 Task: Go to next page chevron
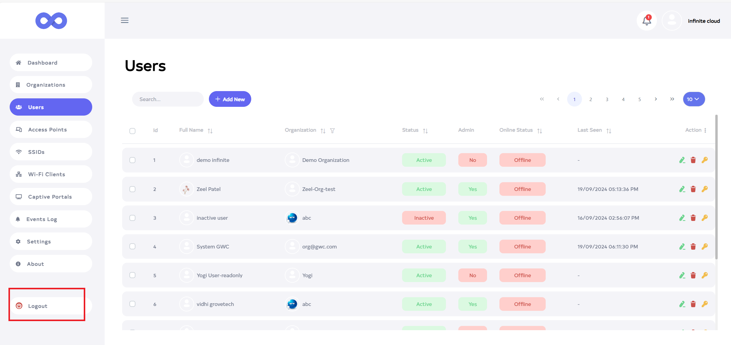pyautogui.click(x=656, y=99)
